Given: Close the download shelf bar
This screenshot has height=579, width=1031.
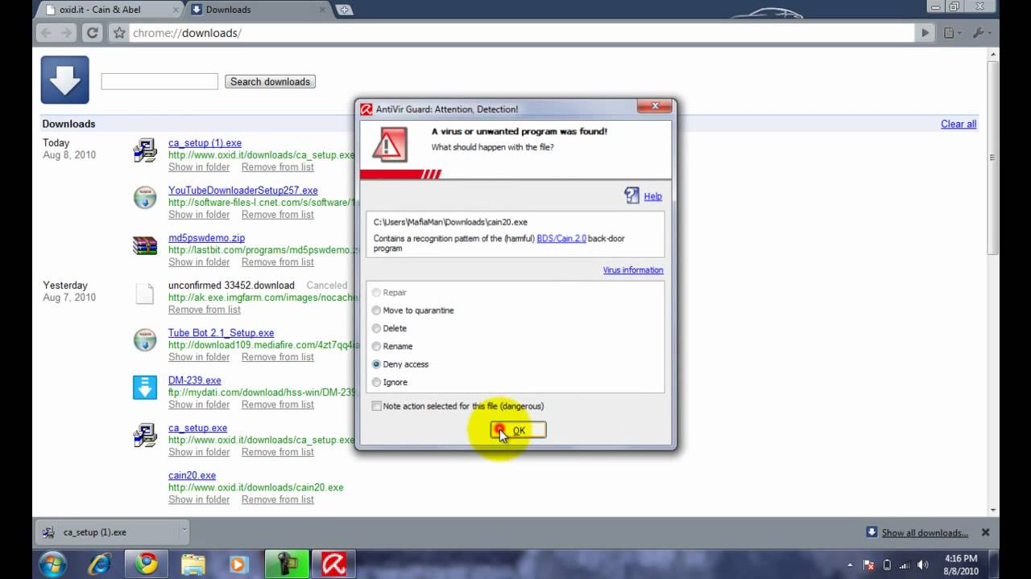Looking at the screenshot, I should pos(985,532).
